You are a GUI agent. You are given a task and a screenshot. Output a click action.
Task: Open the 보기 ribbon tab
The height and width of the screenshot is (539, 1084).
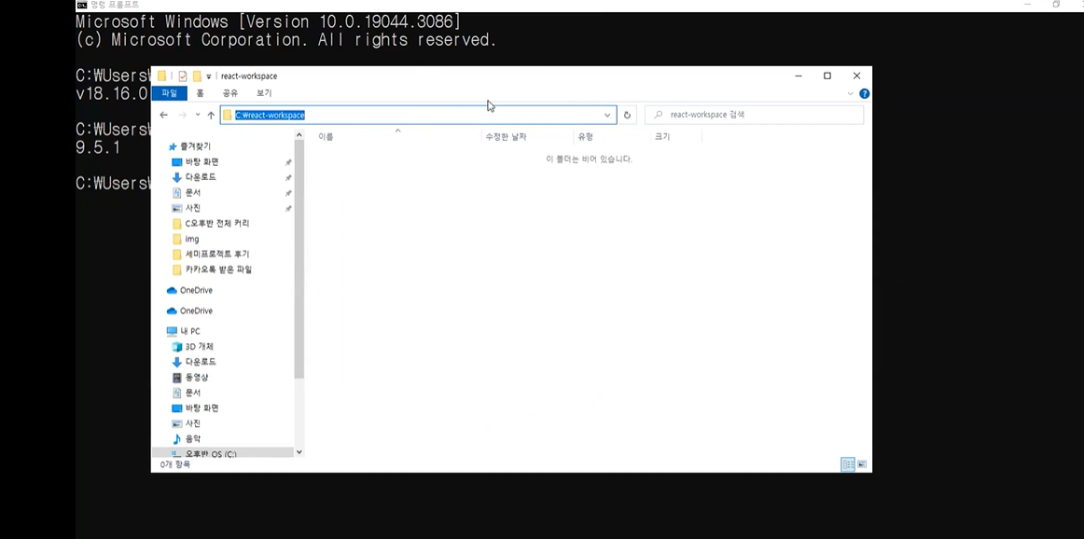[264, 93]
